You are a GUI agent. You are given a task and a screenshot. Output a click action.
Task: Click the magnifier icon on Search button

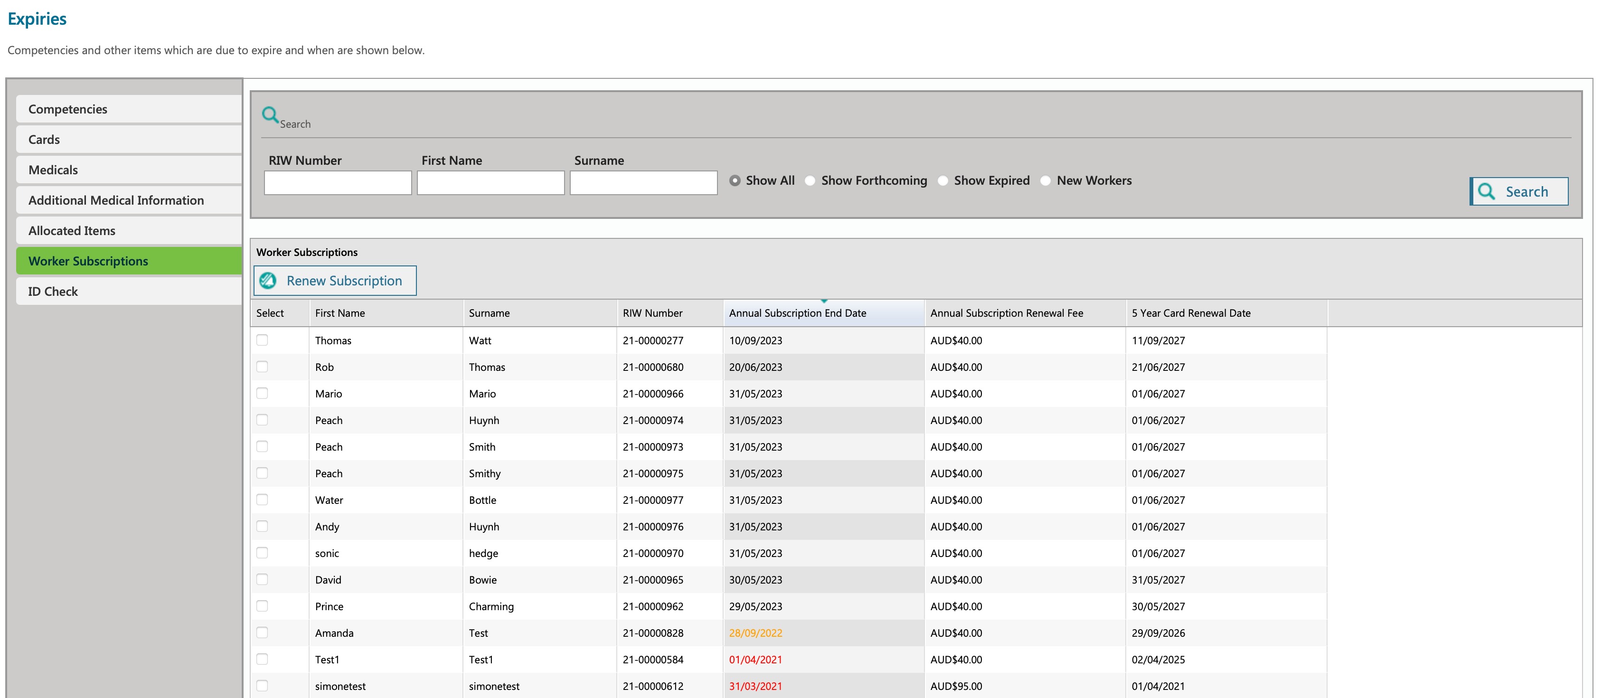tap(1486, 191)
